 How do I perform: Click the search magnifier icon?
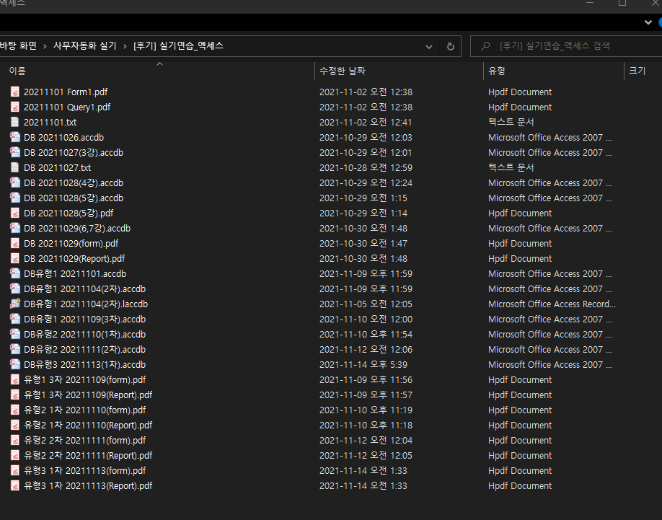point(485,46)
